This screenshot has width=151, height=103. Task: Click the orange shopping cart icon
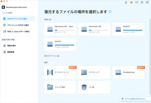point(131,2)
